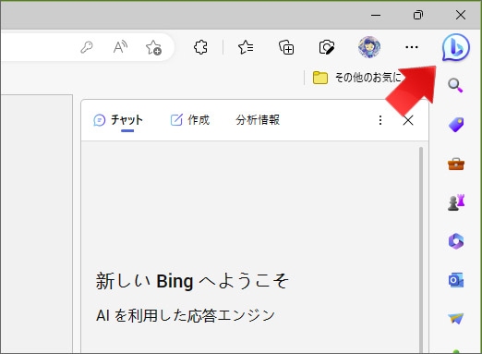Screen dimensions: 482x354
Task: Open the Tools briefcase sidebar icon
Action: pyautogui.click(x=456, y=164)
